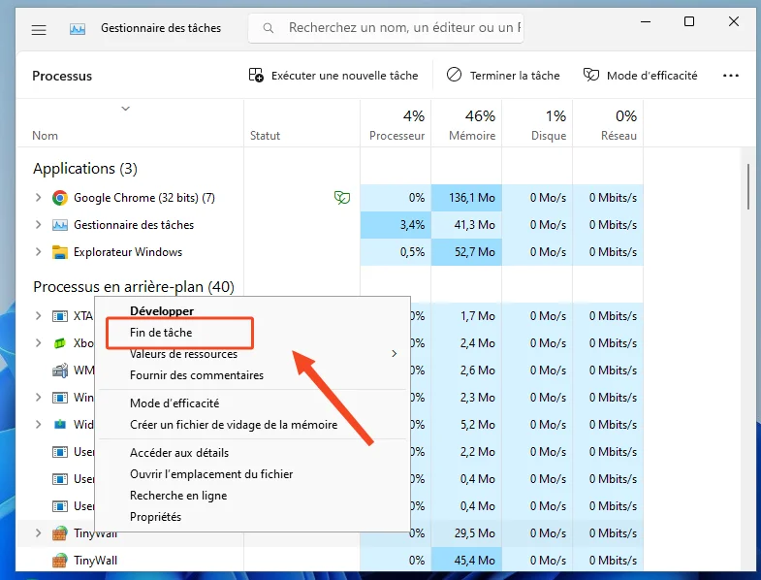Click the Google Chrome app icon

tap(59, 198)
